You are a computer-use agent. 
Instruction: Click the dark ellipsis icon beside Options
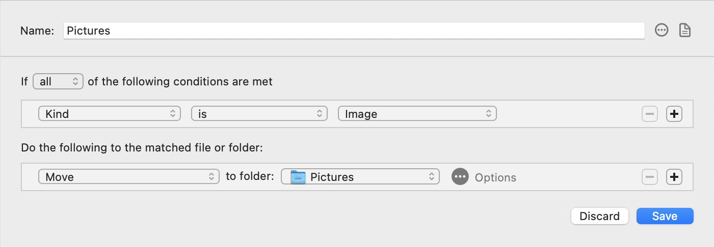[460, 177]
